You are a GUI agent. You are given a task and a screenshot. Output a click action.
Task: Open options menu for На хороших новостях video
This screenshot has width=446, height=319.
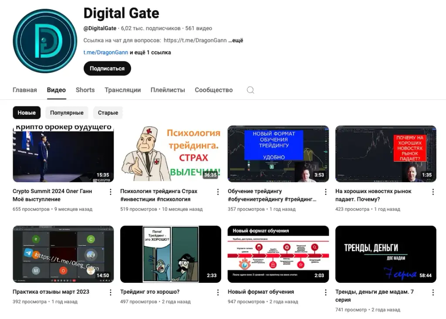pyautogui.click(x=433, y=192)
